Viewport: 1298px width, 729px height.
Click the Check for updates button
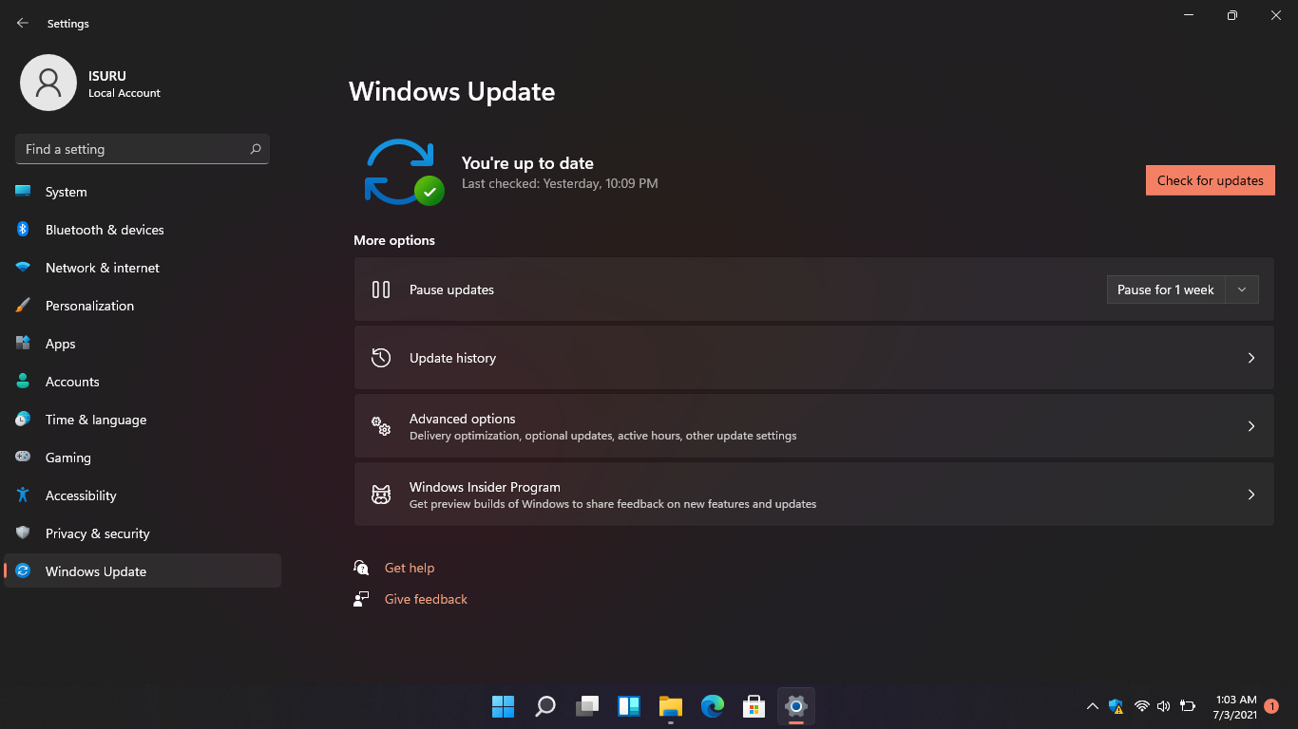1210,180
